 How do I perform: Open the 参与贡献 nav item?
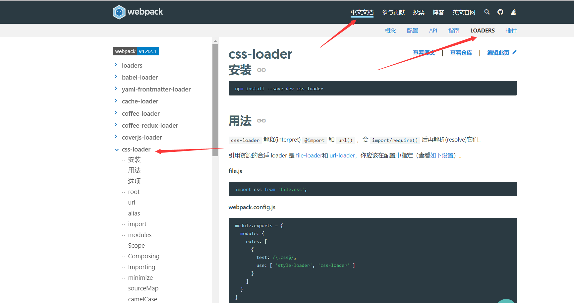click(393, 12)
